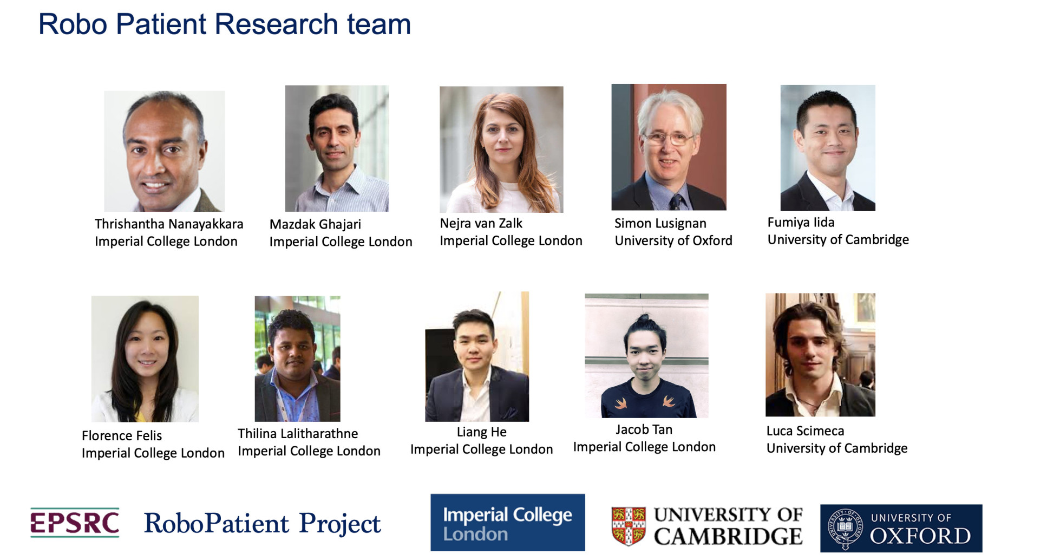This screenshot has height=560, width=1047.
Task: Click the photo above the Fumiya Iida caption
Action: 827,148
